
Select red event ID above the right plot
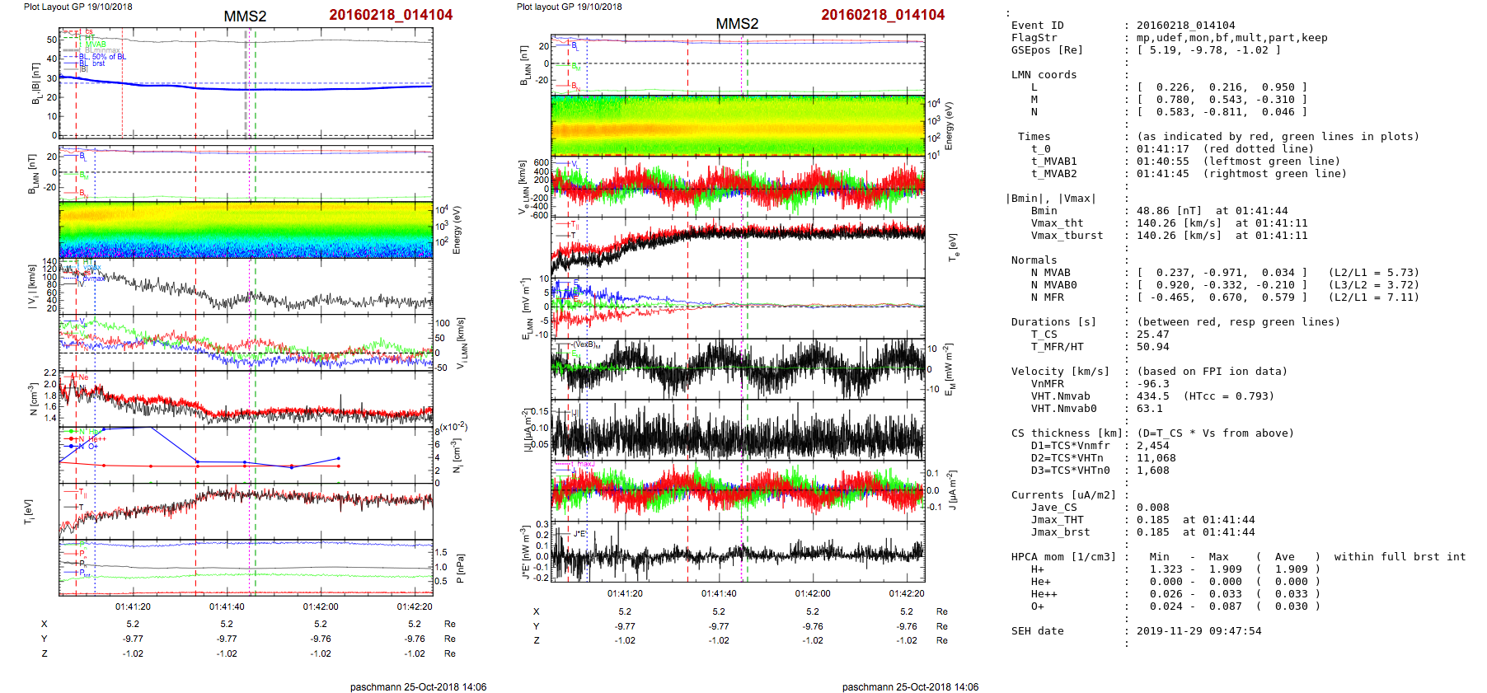[x=883, y=15]
